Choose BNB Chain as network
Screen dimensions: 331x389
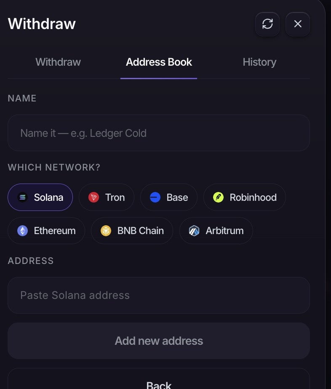coord(132,231)
